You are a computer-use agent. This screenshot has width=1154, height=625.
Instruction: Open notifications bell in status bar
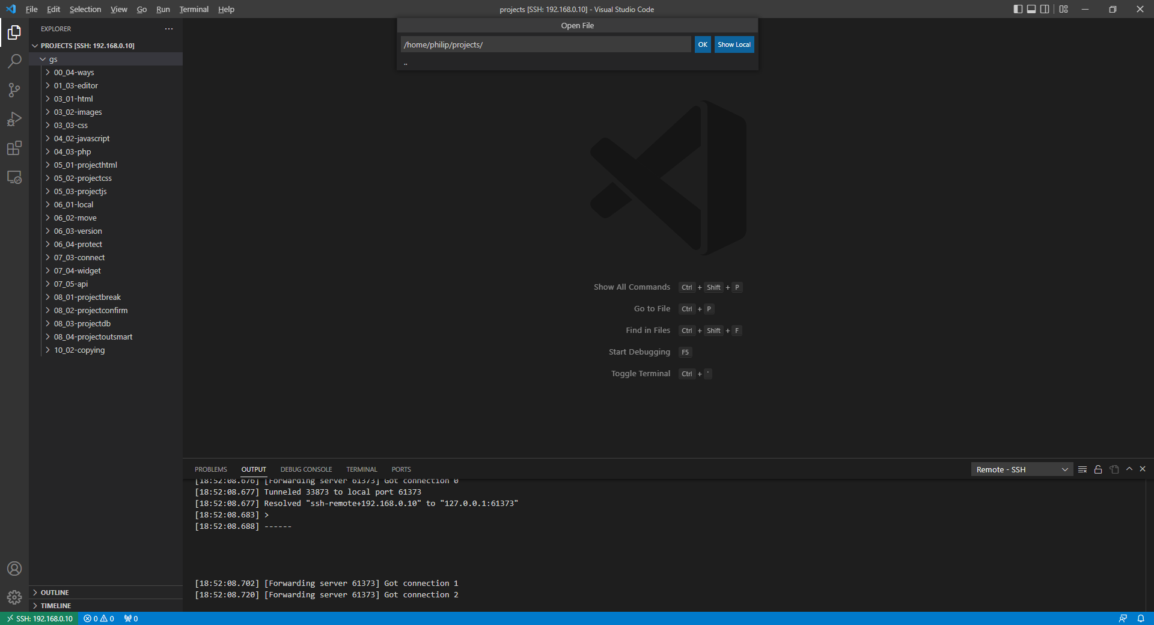pos(1141,618)
